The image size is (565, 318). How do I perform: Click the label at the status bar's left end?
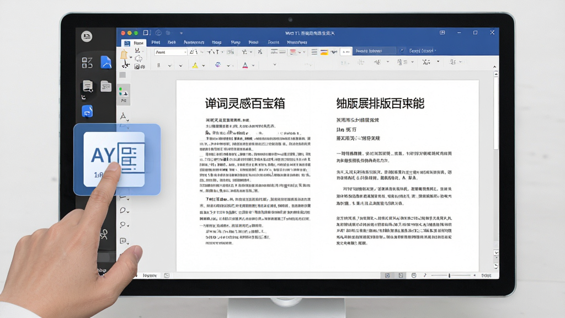[150, 275]
